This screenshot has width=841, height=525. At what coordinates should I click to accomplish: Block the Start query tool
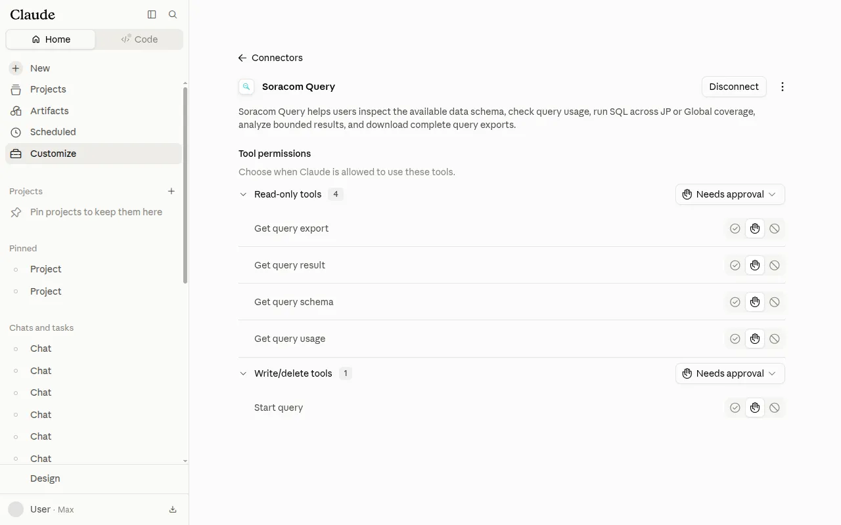point(775,408)
